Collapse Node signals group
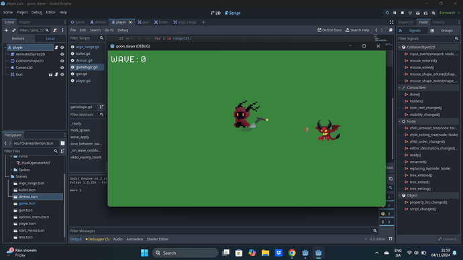 pos(399,121)
